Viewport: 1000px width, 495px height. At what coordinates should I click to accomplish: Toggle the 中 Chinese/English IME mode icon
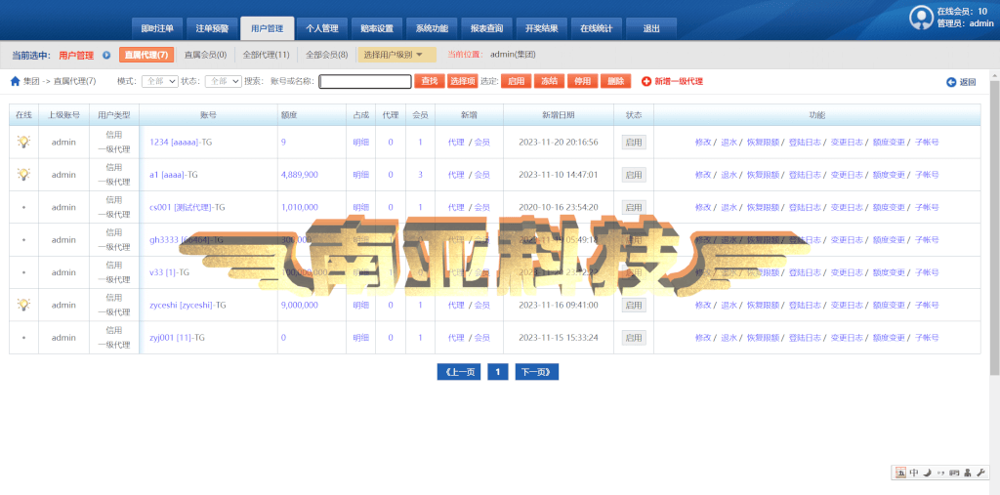tap(914, 473)
